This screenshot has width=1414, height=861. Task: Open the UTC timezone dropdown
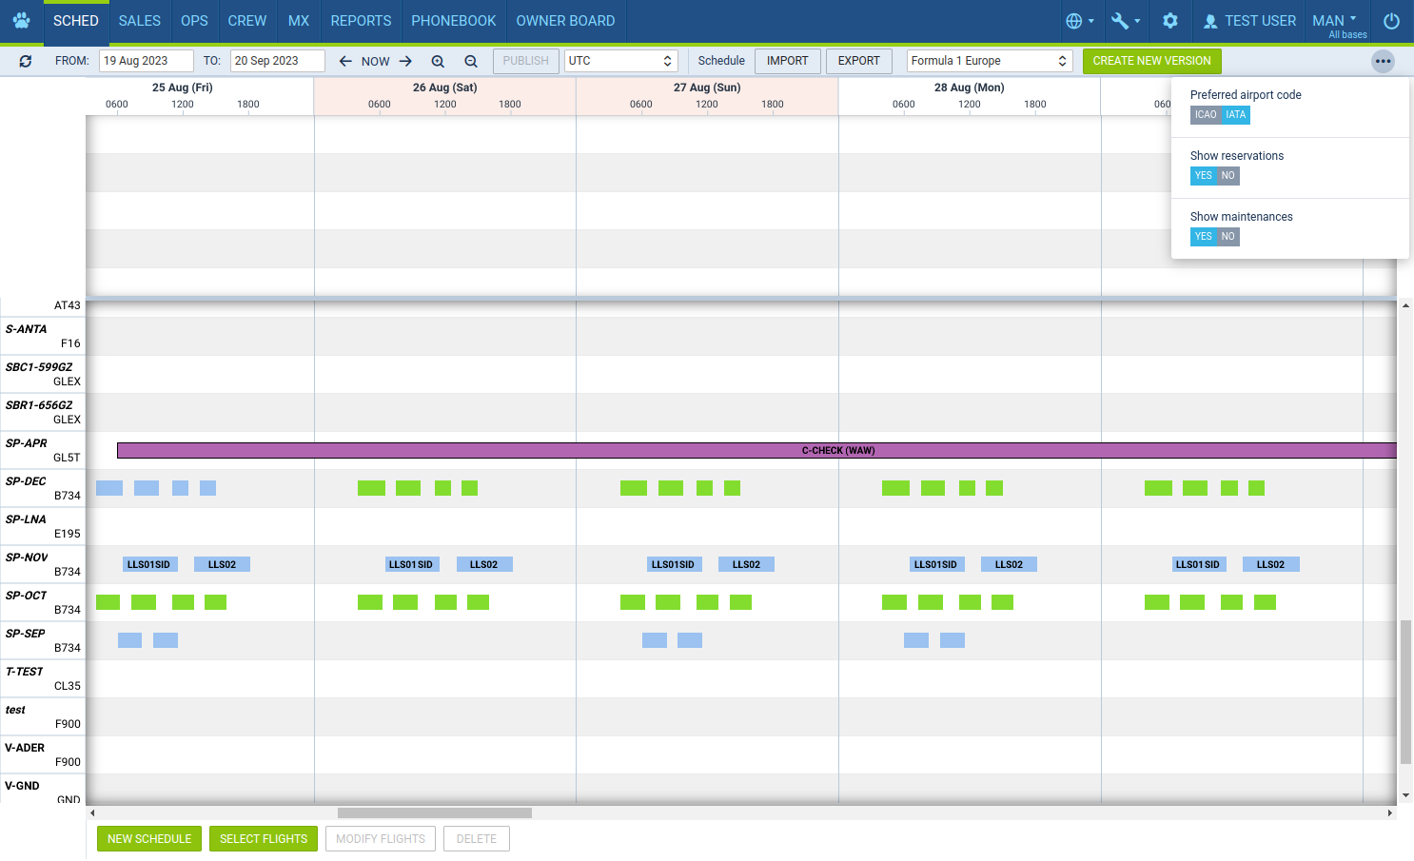coord(620,60)
